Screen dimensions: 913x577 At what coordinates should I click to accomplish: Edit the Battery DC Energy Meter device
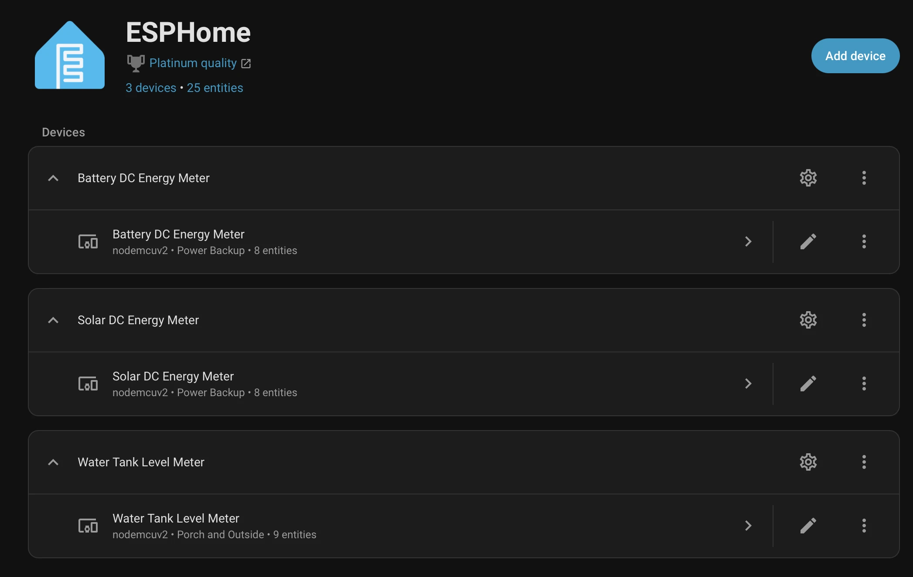(x=808, y=241)
